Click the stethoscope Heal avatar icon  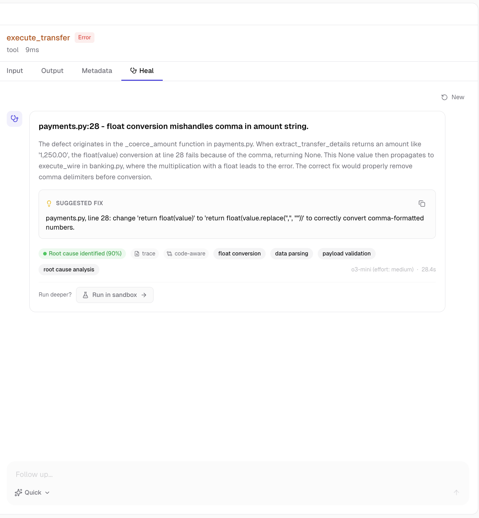(x=15, y=119)
